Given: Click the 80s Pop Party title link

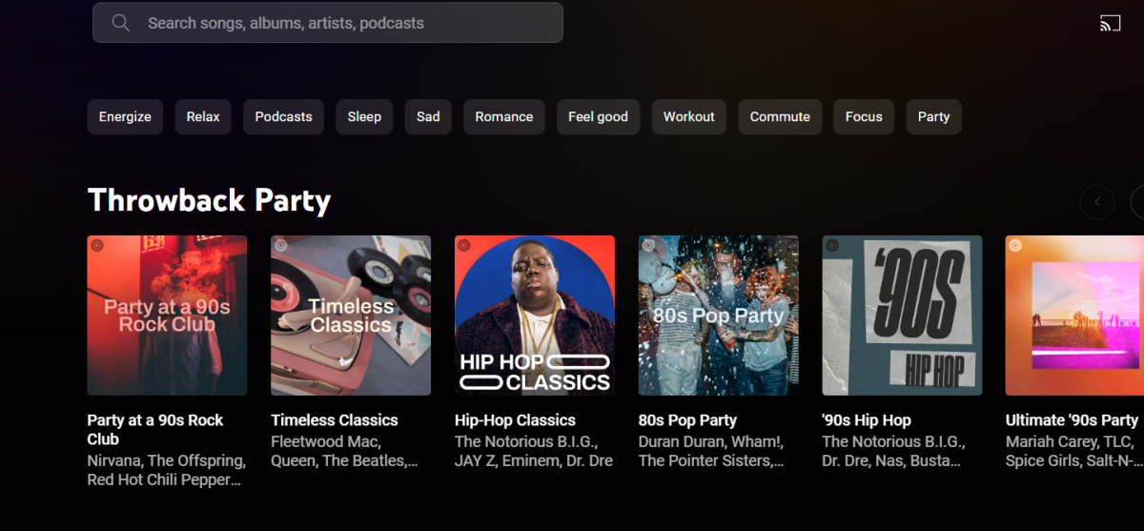Looking at the screenshot, I should (687, 420).
